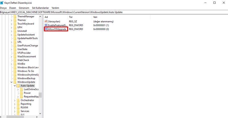Click the Power folder icon
228x118 pixels.
tap(21, 93)
